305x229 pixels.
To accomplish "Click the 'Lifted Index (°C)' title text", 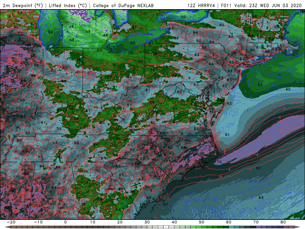I will click(68, 5).
